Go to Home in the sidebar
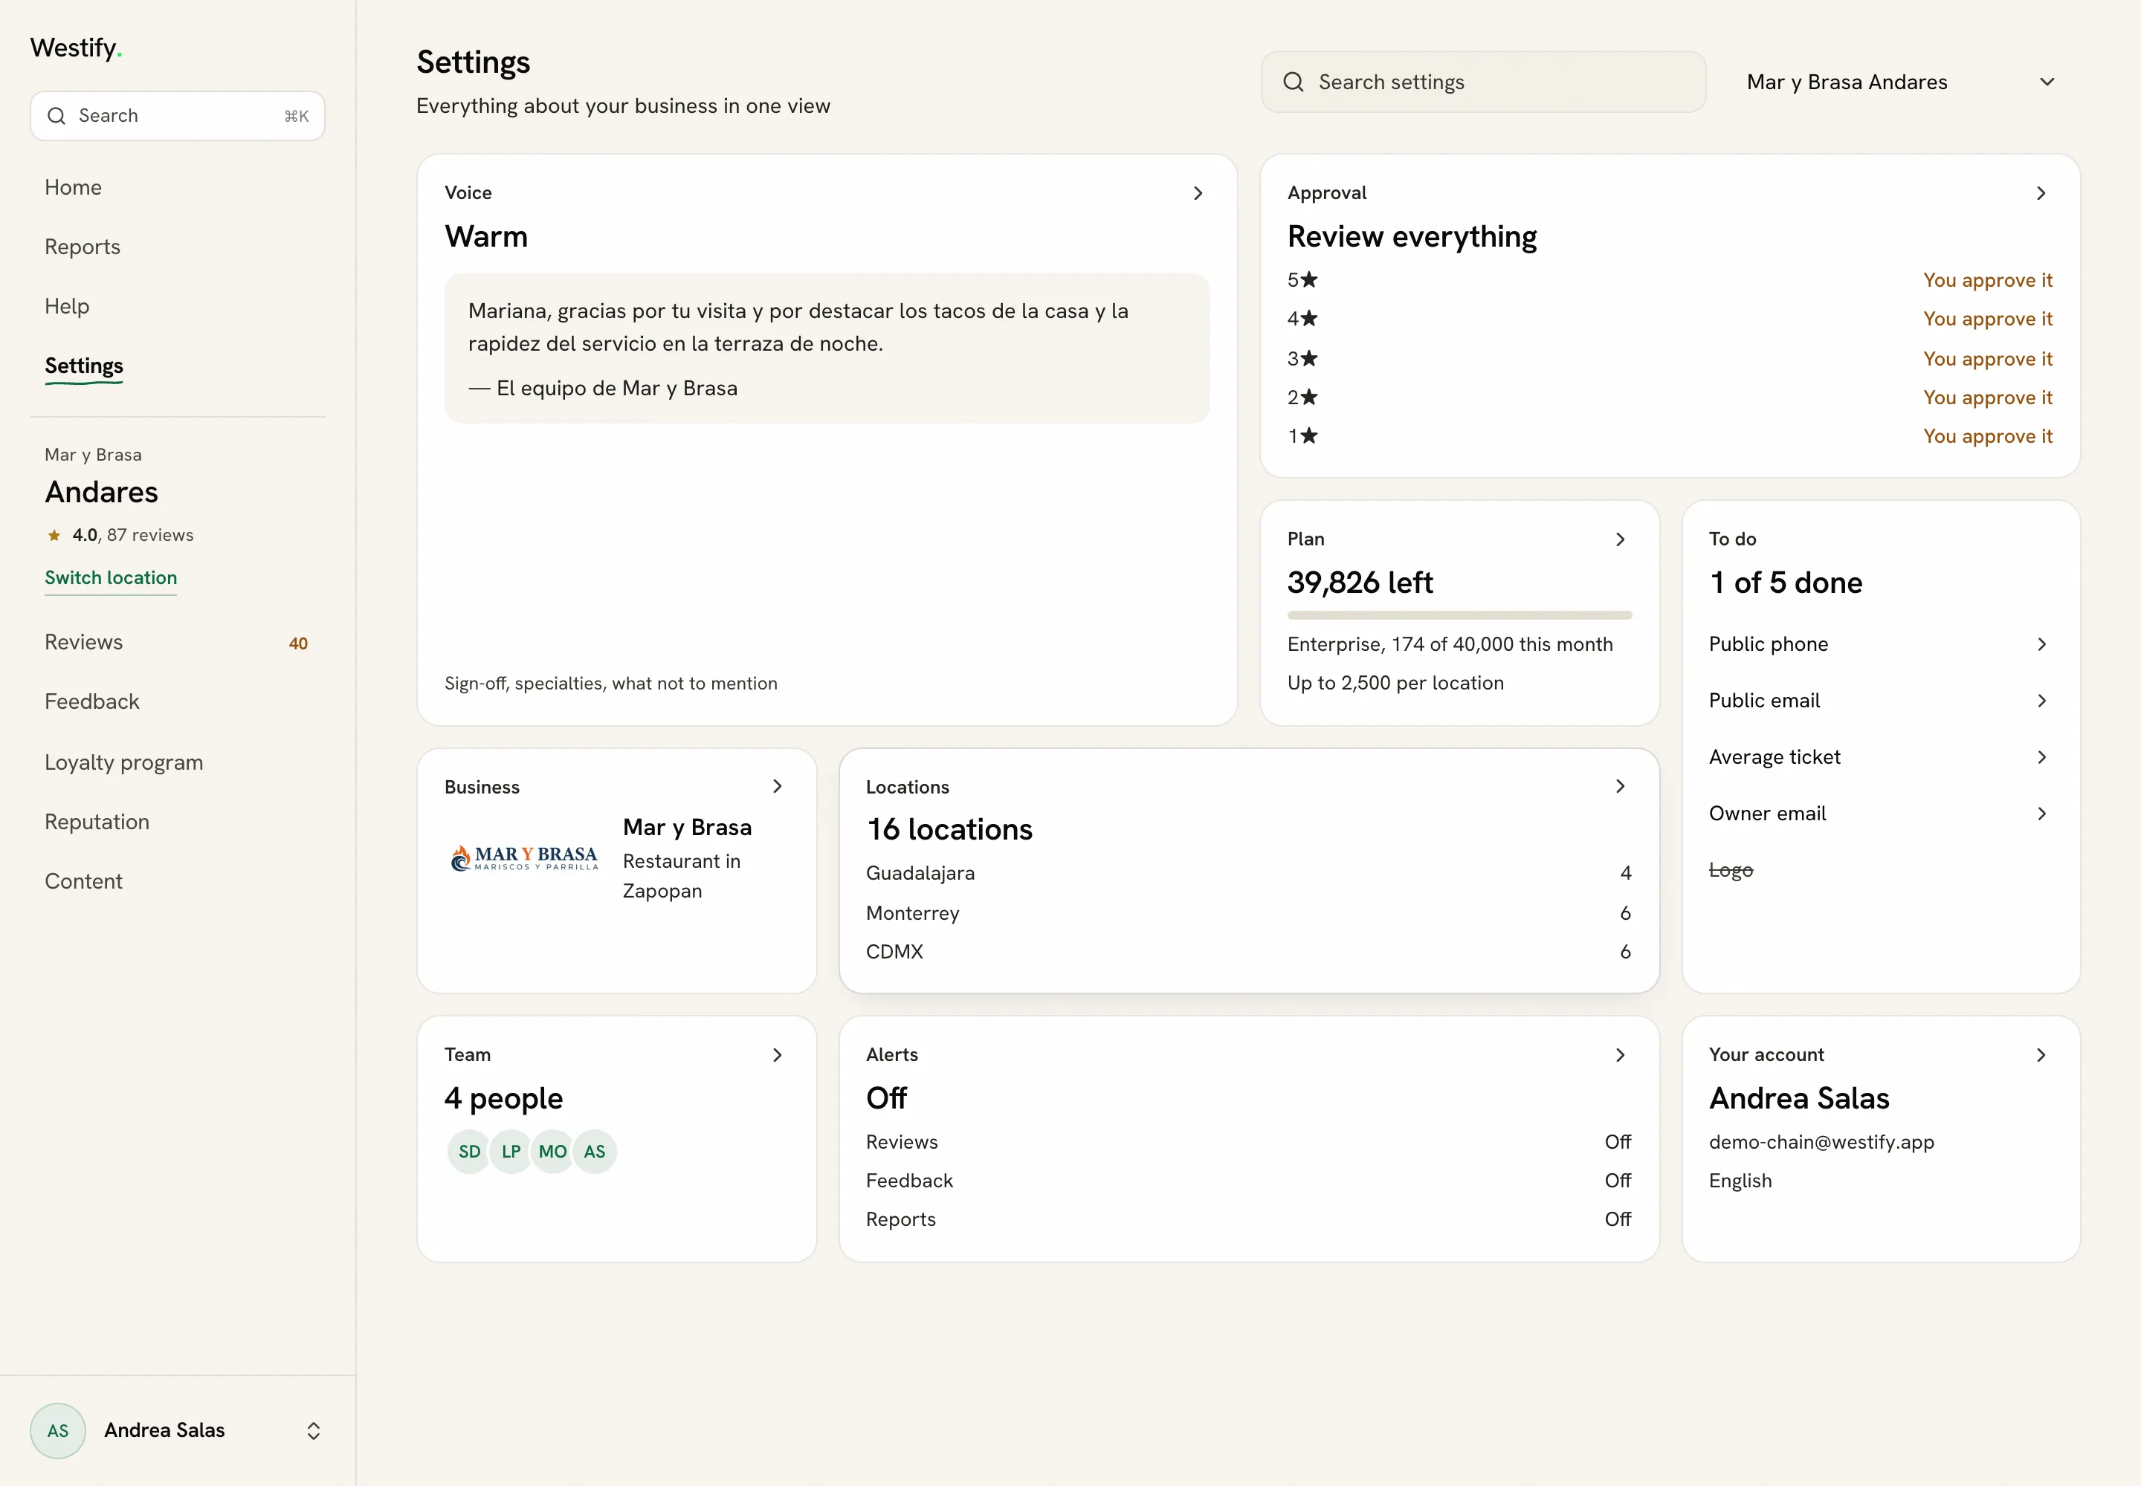This screenshot has width=2141, height=1486. point(74,187)
